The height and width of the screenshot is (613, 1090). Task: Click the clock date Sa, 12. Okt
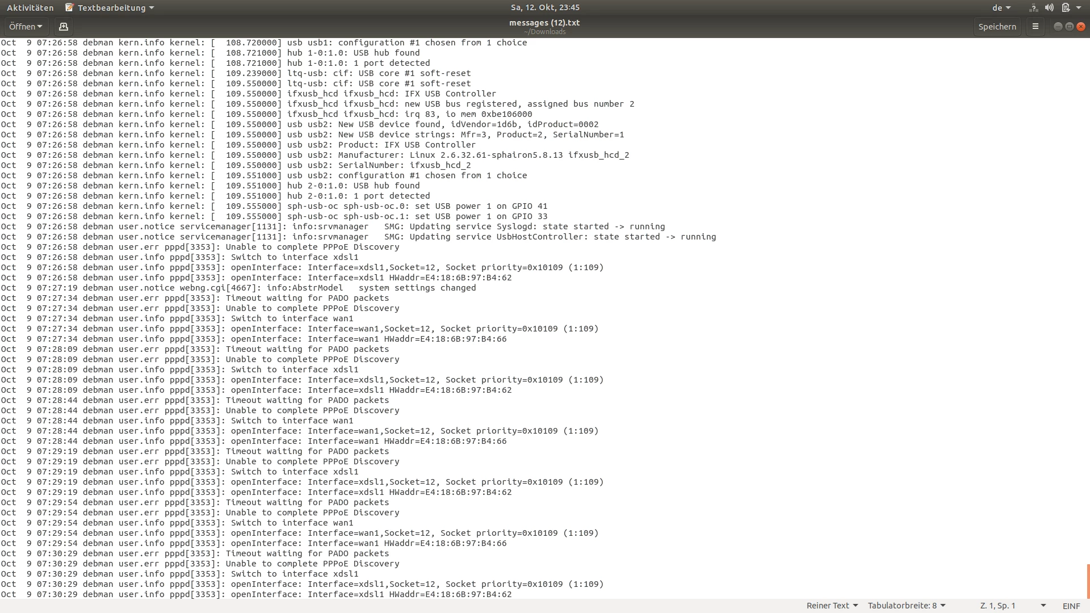click(544, 7)
